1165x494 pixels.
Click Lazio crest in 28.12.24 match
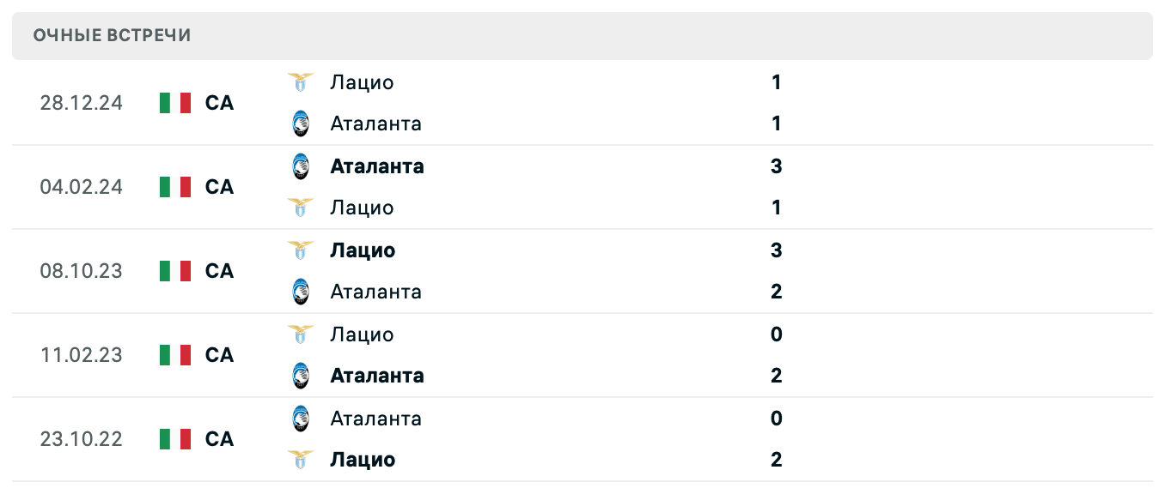coord(300,82)
